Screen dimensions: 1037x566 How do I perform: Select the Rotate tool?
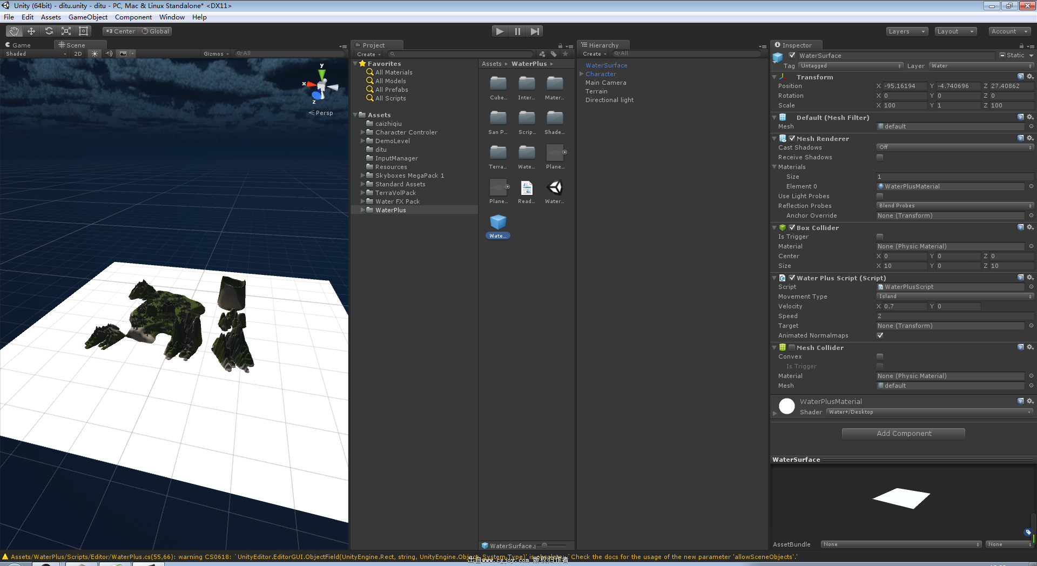pyautogui.click(x=49, y=31)
